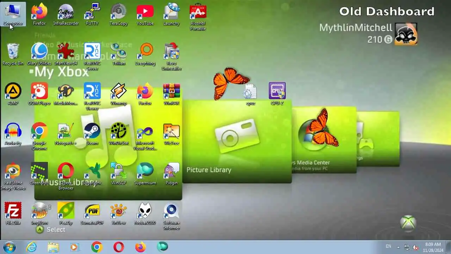Open the clock showing 8:09 AM
Image resolution: width=451 pixels, height=254 pixels.
(433, 247)
